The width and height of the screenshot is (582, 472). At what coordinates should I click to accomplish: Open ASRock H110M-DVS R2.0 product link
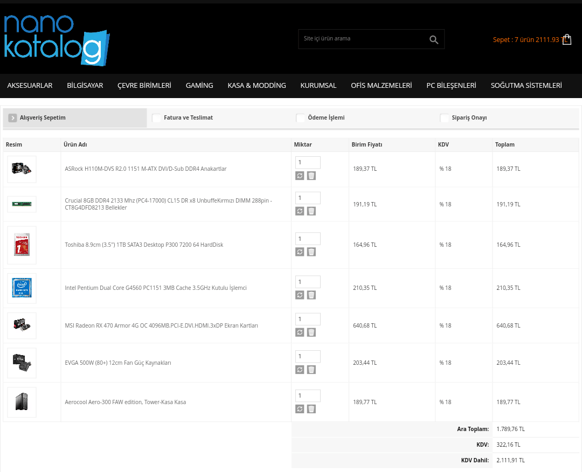145,169
